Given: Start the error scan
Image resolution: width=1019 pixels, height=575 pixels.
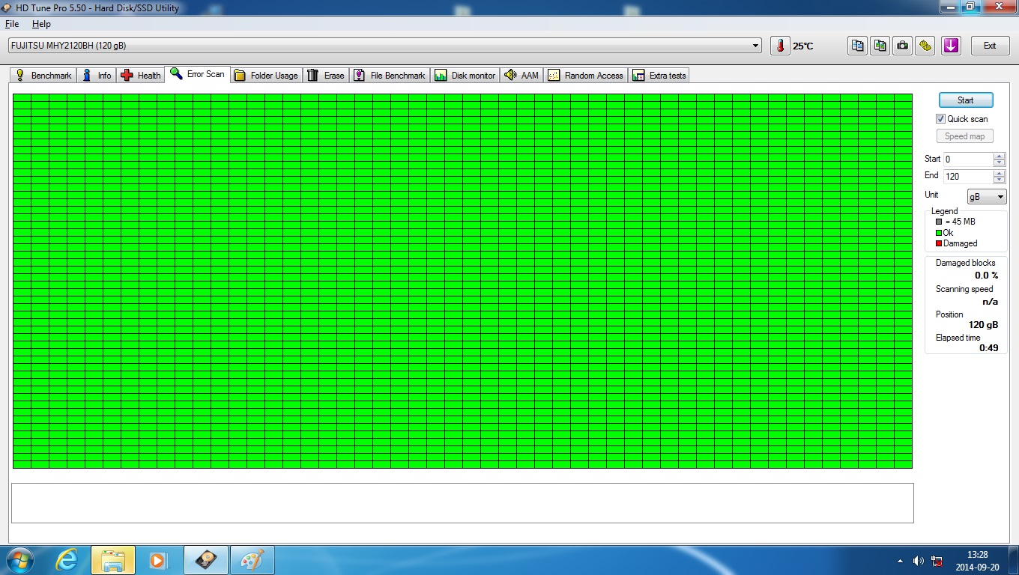Looking at the screenshot, I should tap(965, 100).
